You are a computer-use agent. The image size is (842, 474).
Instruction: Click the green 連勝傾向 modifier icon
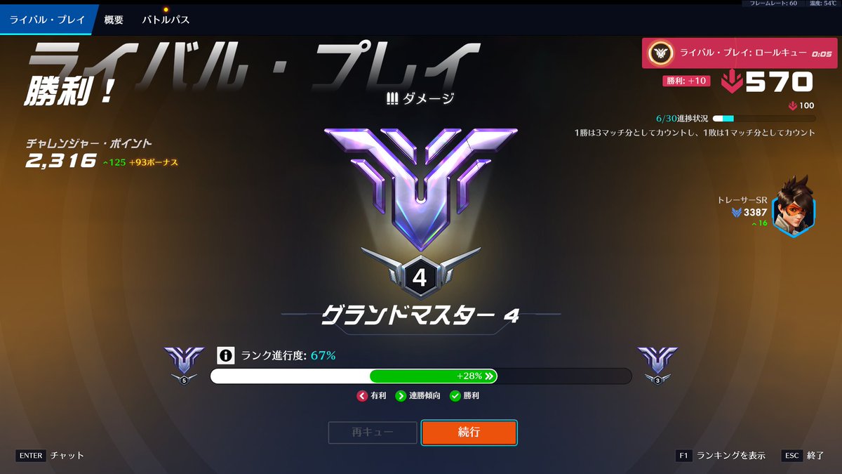click(401, 396)
